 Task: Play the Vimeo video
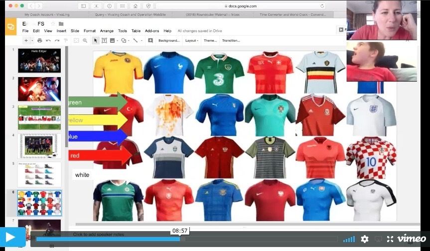12,237
